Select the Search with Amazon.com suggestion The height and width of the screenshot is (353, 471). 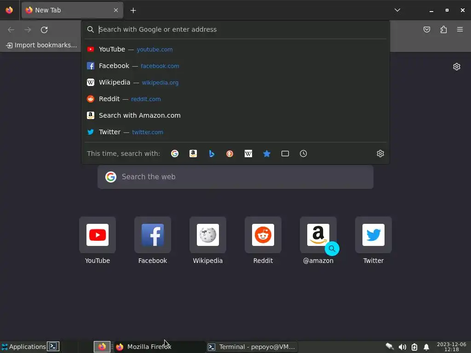(x=235, y=115)
